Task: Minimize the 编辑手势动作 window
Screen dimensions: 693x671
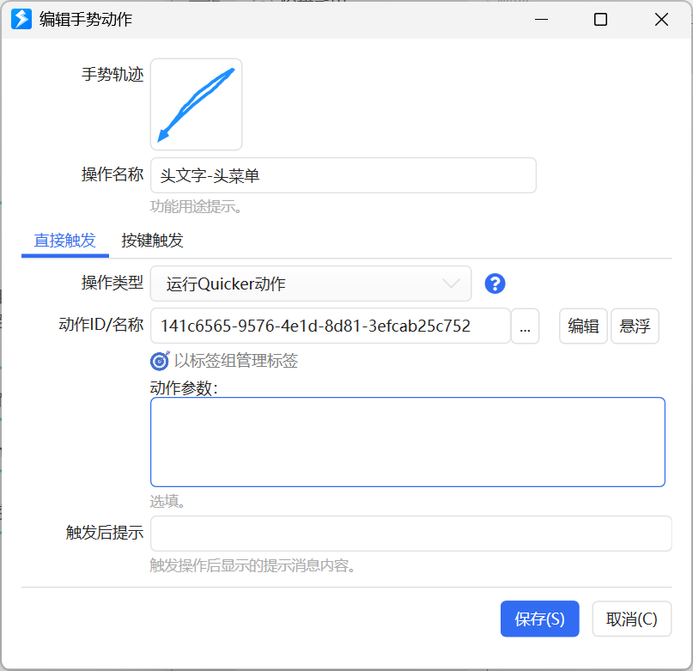Action: click(x=541, y=20)
